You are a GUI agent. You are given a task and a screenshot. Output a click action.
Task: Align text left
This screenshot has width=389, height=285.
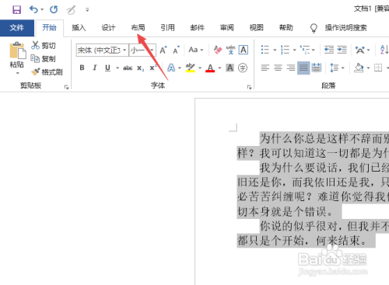coord(265,68)
